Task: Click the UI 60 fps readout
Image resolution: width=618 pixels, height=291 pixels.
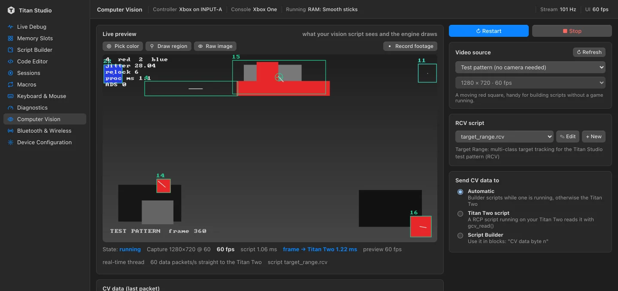Action: click(597, 9)
